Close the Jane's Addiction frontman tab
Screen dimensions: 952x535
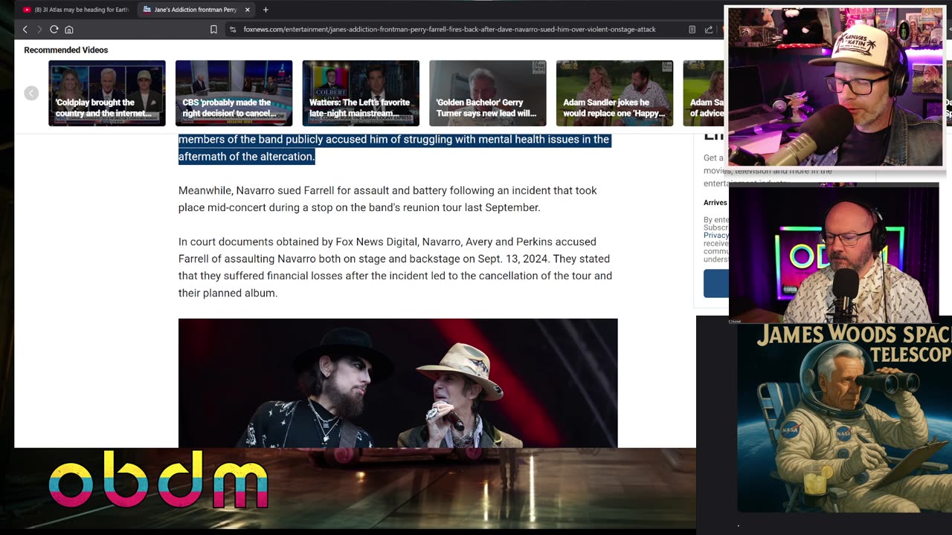click(x=248, y=10)
